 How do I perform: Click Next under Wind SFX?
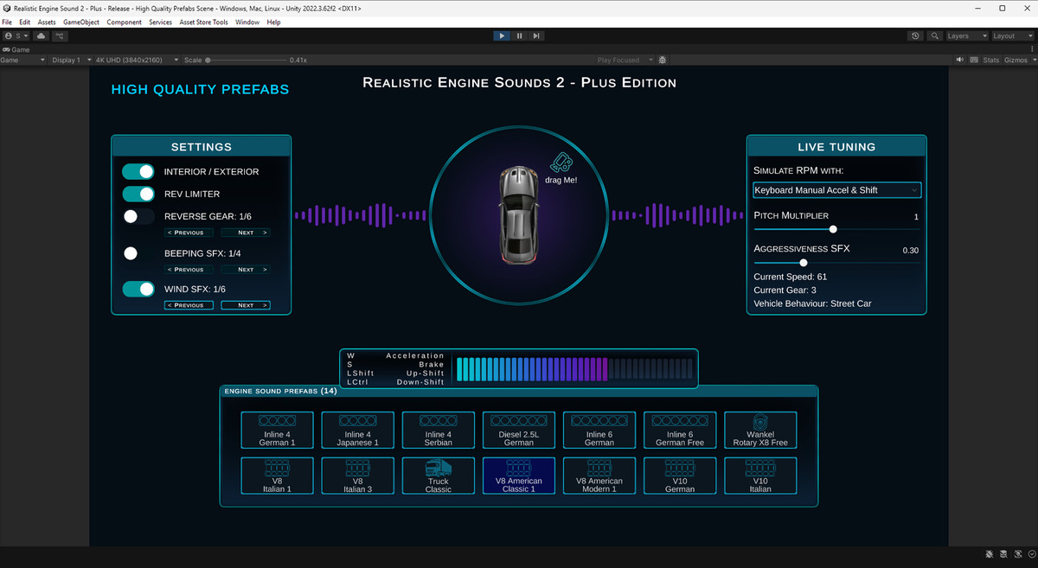[x=246, y=305]
